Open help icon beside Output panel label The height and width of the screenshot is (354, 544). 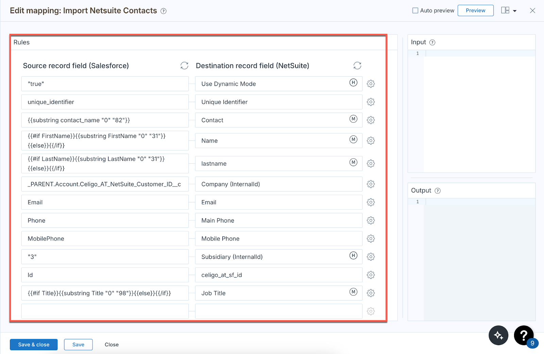click(x=438, y=191)
